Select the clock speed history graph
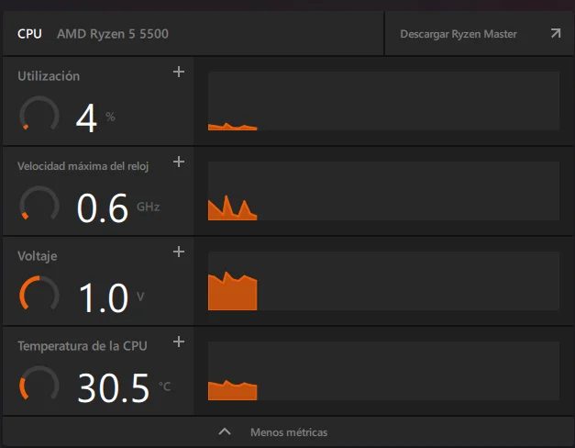 [383, 191]
